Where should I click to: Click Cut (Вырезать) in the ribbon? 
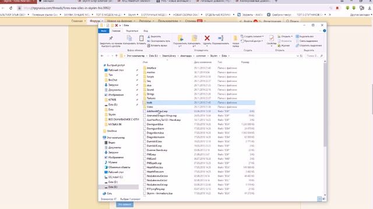(154, 37)
